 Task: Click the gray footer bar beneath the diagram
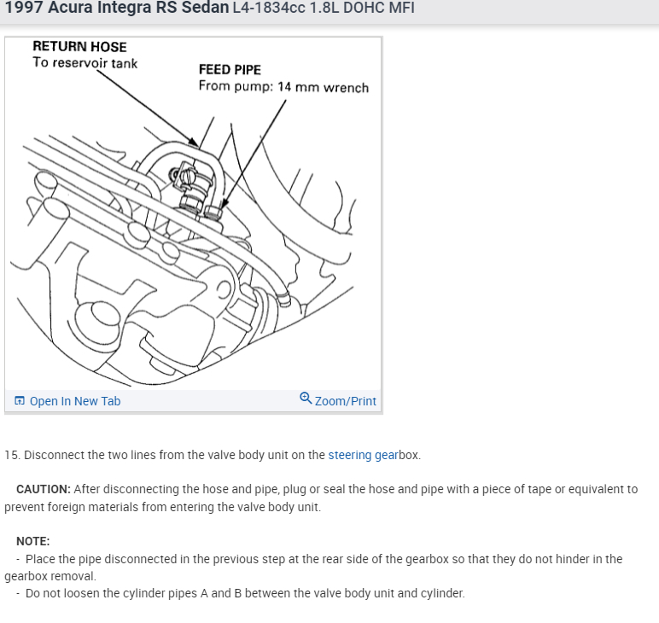click(x=193, y=401)
